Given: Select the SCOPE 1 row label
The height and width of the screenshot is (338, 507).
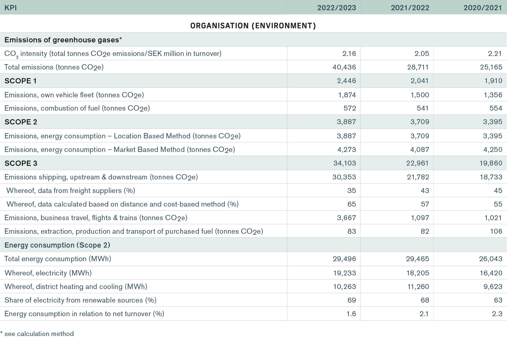Looking at the screenshot, I should 21,81.
